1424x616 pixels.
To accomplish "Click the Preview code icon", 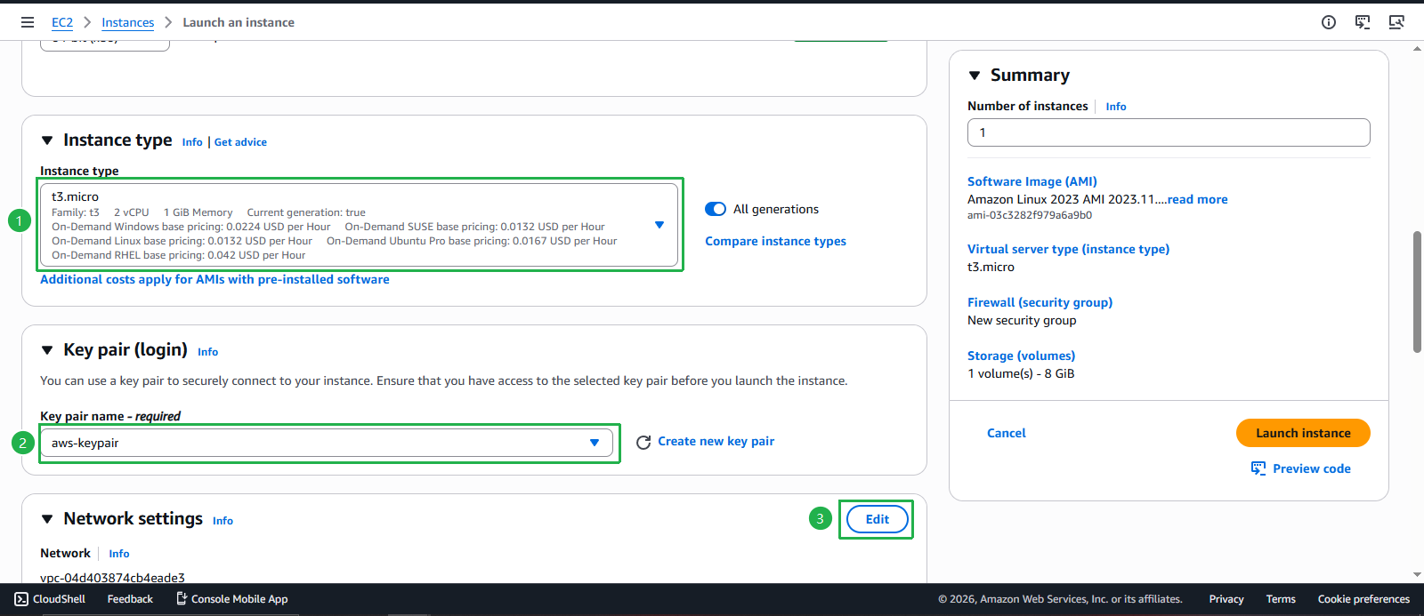I will pos(1258,468).
